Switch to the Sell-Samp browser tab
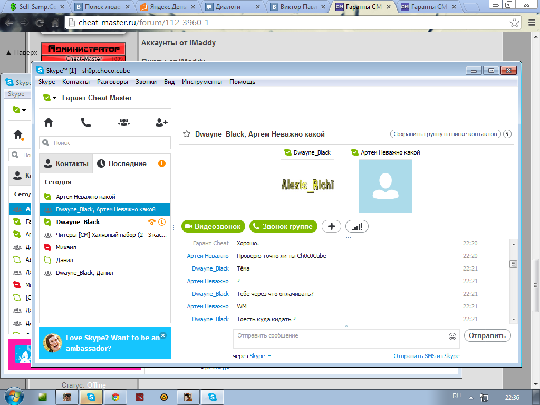 (x=36, y=6)
